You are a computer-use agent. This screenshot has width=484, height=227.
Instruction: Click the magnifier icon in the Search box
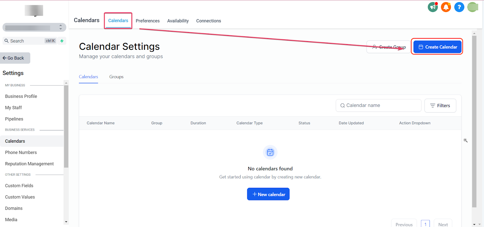(6, 41)
